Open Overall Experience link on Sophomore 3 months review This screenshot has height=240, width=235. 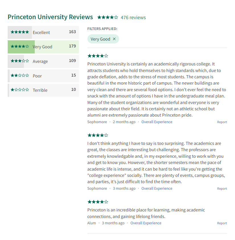157,188
